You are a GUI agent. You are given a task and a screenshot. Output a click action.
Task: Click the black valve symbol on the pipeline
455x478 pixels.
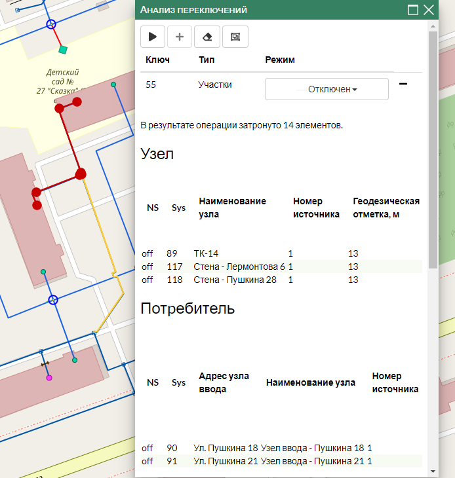(x=45, y=364)
